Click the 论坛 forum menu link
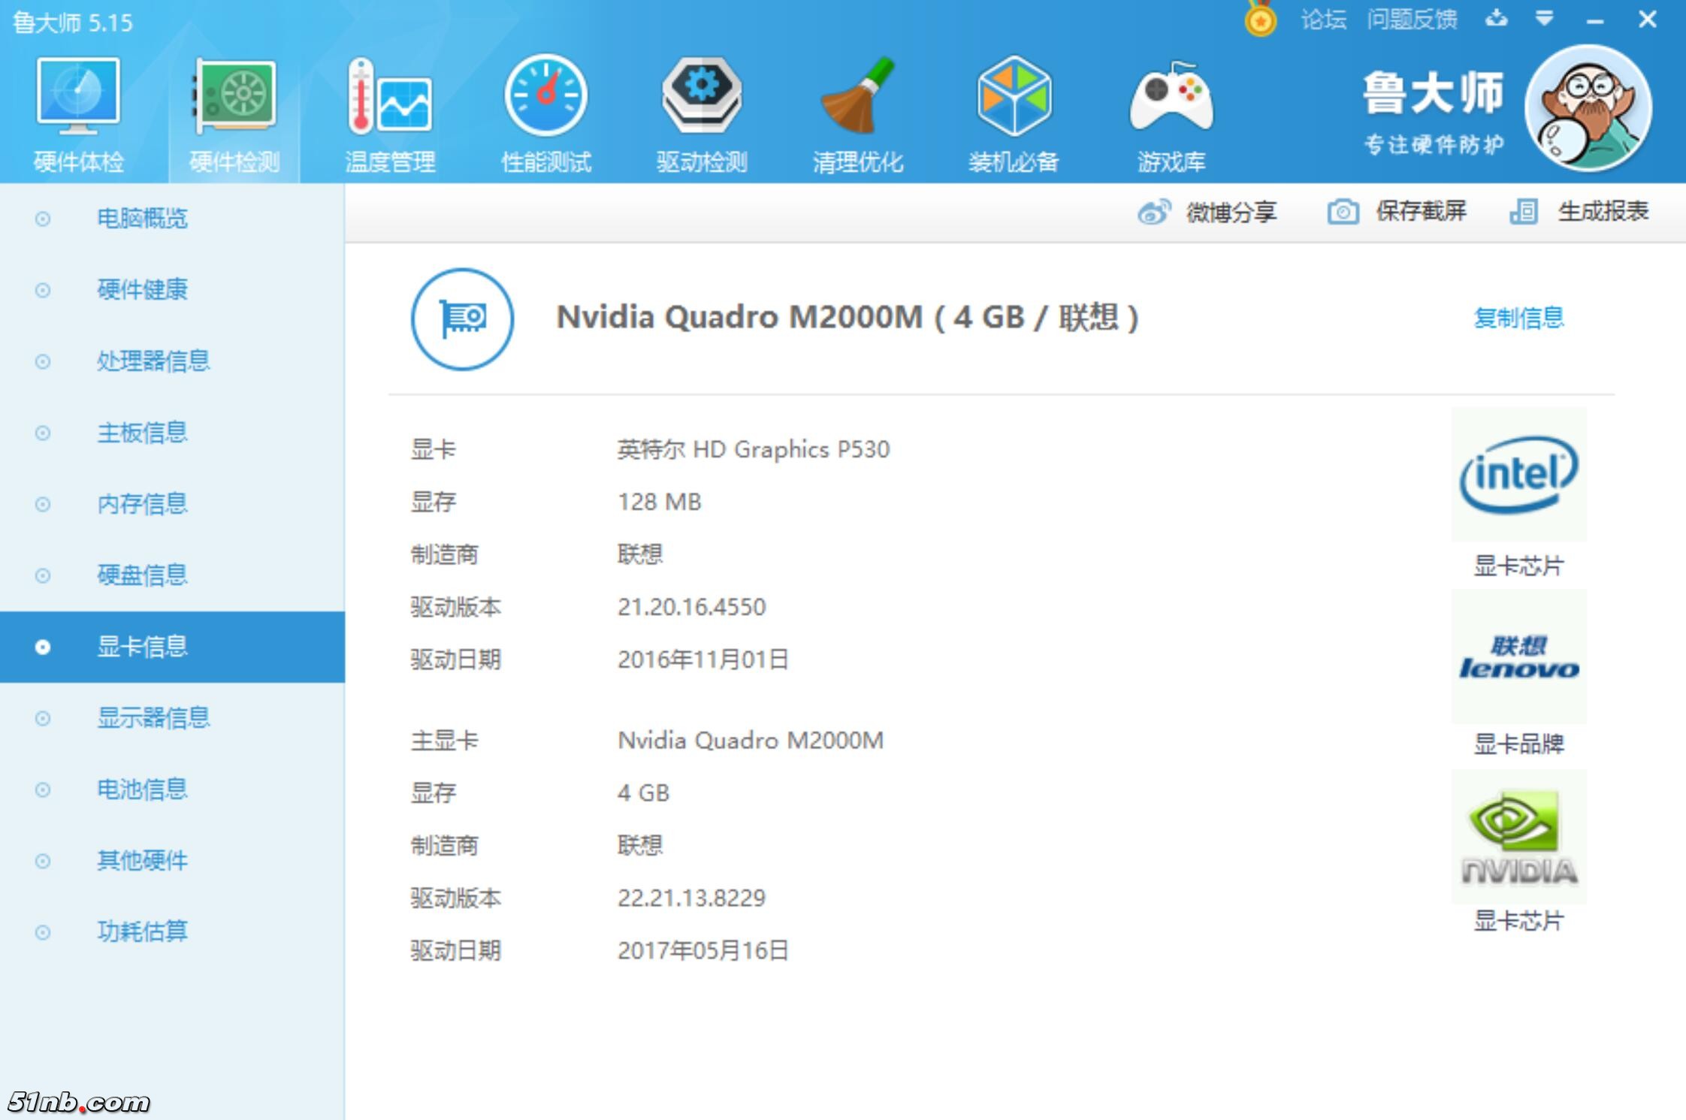This screenshot has width=1686, height=1120. [x=1324, y=20]
